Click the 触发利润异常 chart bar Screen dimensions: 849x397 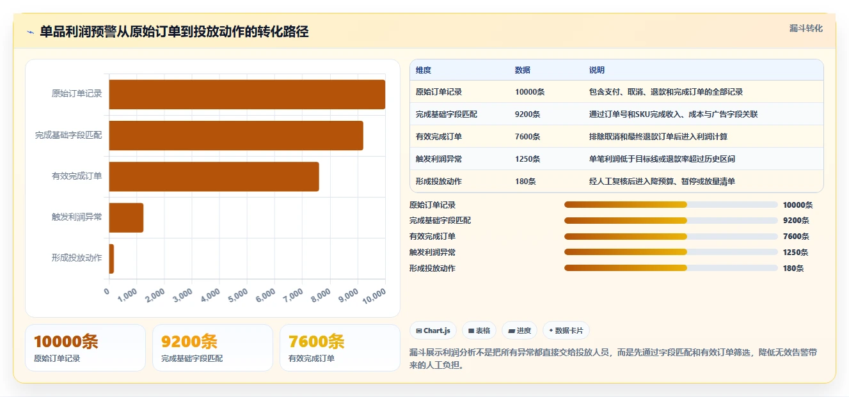tap(126, 217)
